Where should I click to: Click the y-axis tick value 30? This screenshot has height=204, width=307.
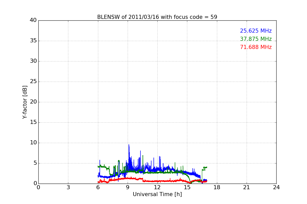[x=33, y=61]
